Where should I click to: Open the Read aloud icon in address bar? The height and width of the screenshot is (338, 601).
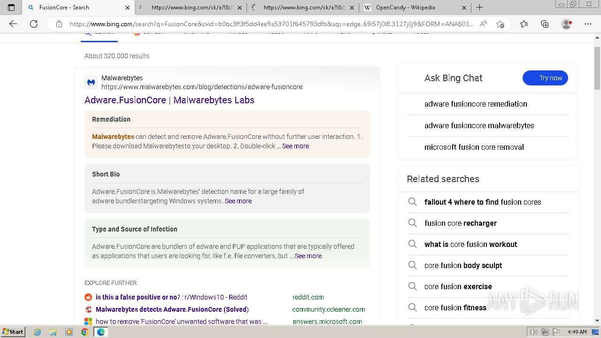pos(483,24)
